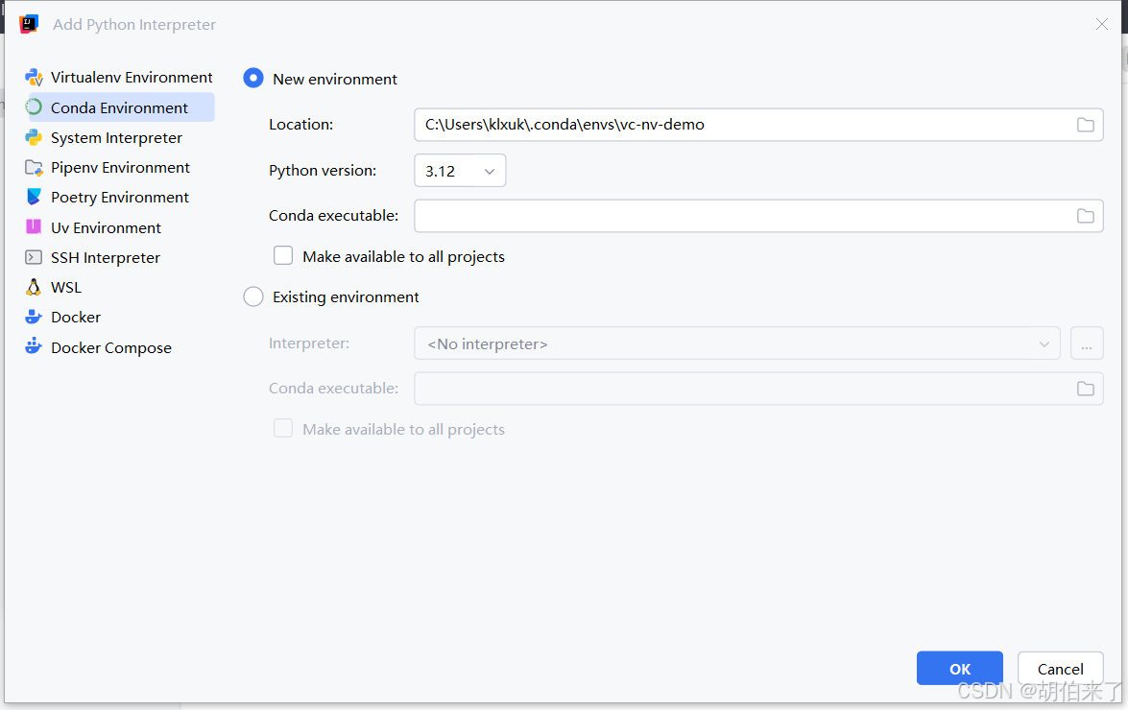This screenshot has width=1128, height=710.
Task: Click the Virtualenv Environment Python icon
Action: tap(34, 77)
